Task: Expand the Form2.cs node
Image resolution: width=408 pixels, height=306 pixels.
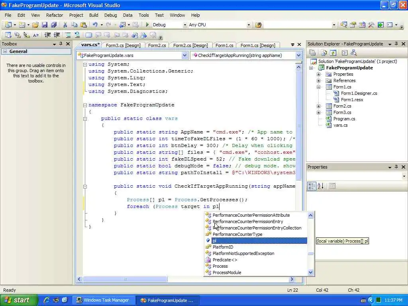Action: [x=318, y=106]
